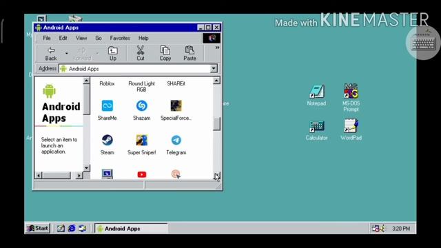Click the 3:20 PM taskbar clock
Viewport: 441px width, 248px height.
(x=401, y=229)
